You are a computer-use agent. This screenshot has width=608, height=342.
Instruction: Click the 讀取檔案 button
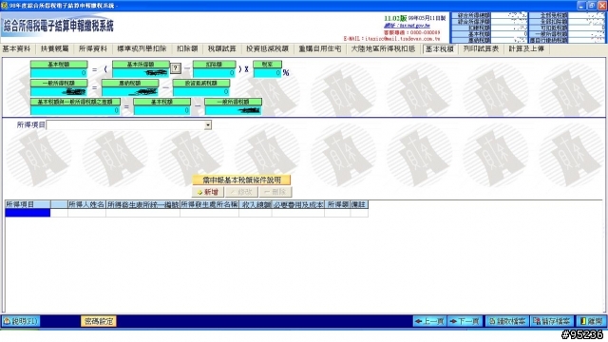(507, 321)
